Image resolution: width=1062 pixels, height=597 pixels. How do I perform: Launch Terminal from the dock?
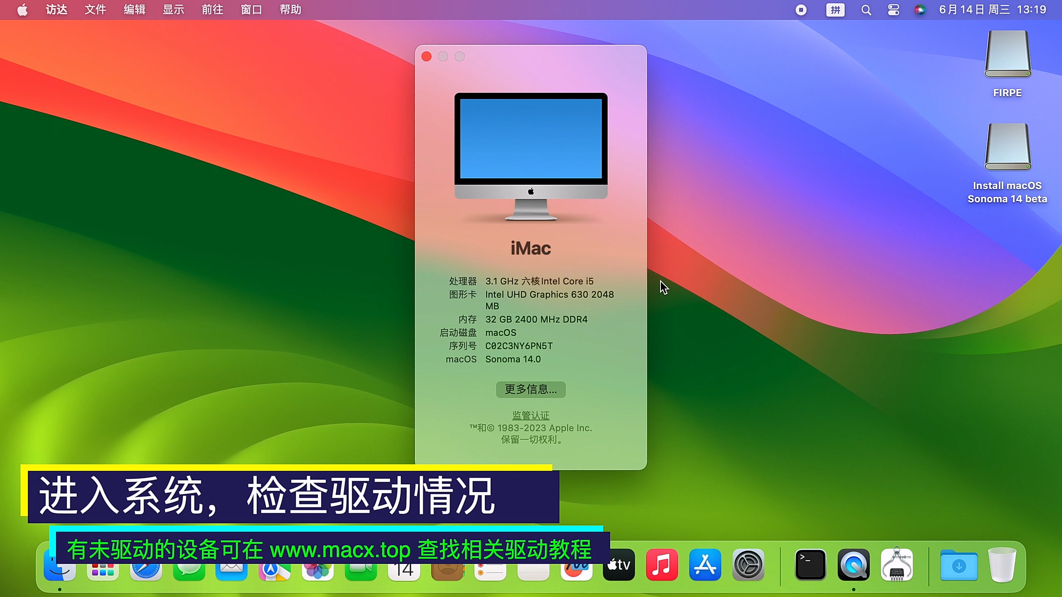tap(810, 565)
